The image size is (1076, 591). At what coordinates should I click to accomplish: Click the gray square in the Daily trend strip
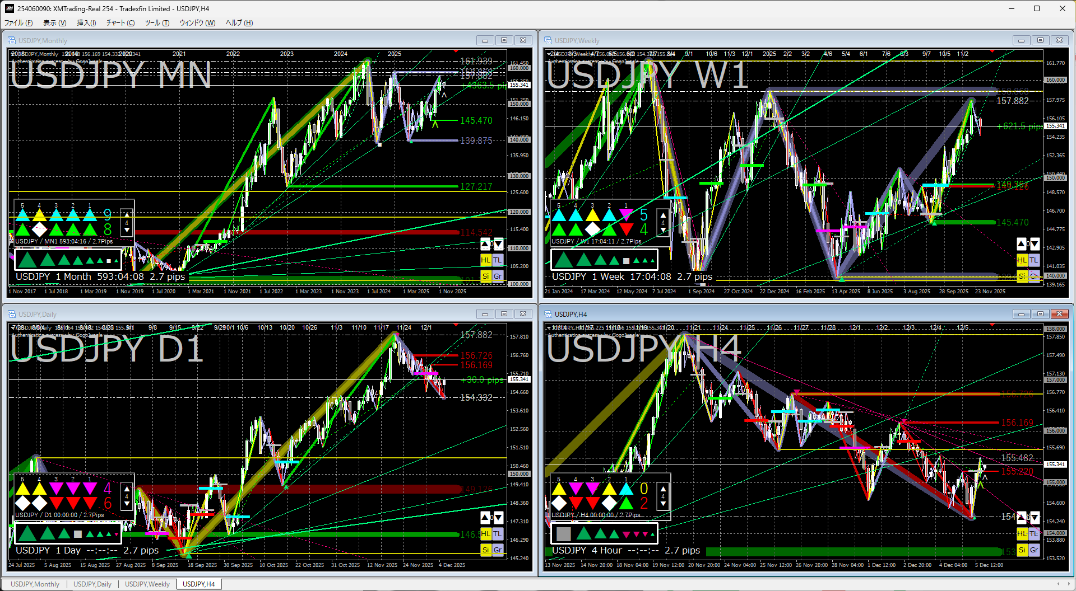pyautogui.click(x=78, y=534)
